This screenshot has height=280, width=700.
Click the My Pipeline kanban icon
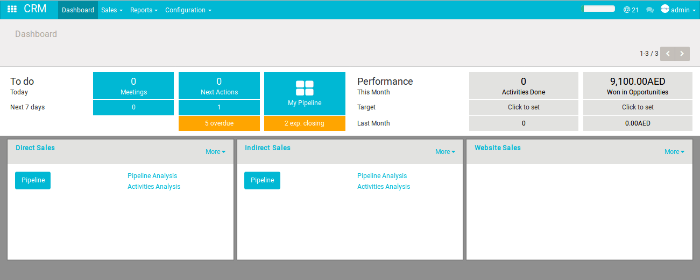coord(305,88)
